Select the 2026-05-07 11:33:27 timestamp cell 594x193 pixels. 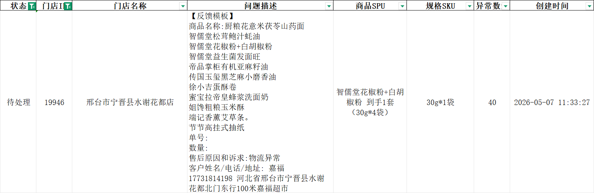[x=552, y=102]
